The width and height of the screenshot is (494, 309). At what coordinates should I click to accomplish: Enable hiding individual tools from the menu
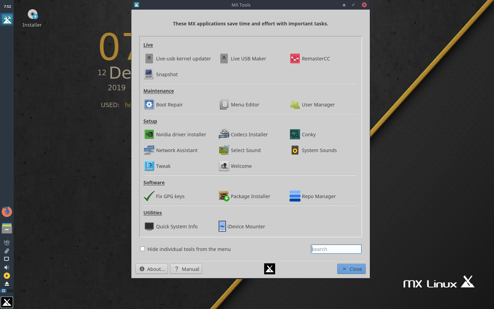pyautogui.click(x=143, y=249)
